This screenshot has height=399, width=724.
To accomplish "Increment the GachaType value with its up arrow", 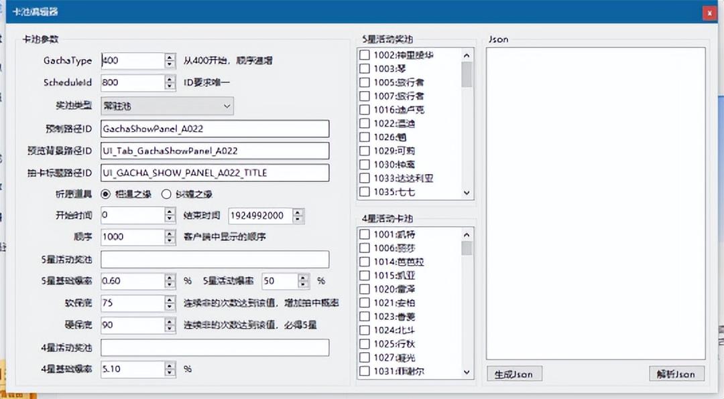I will point(169,57).
